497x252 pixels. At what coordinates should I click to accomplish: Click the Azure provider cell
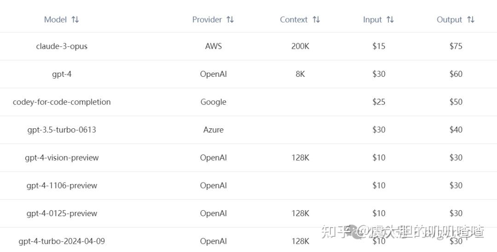pyautogui.click(x=214, y=130)
